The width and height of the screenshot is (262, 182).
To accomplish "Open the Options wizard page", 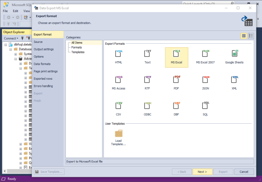I will pos(48,57).
